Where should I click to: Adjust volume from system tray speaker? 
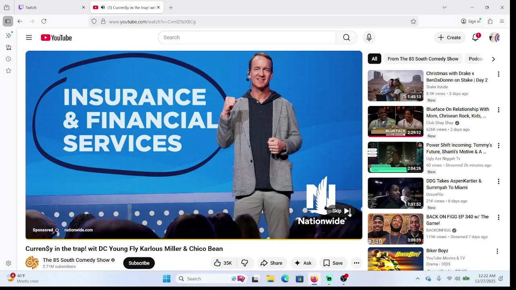(457, 279)
